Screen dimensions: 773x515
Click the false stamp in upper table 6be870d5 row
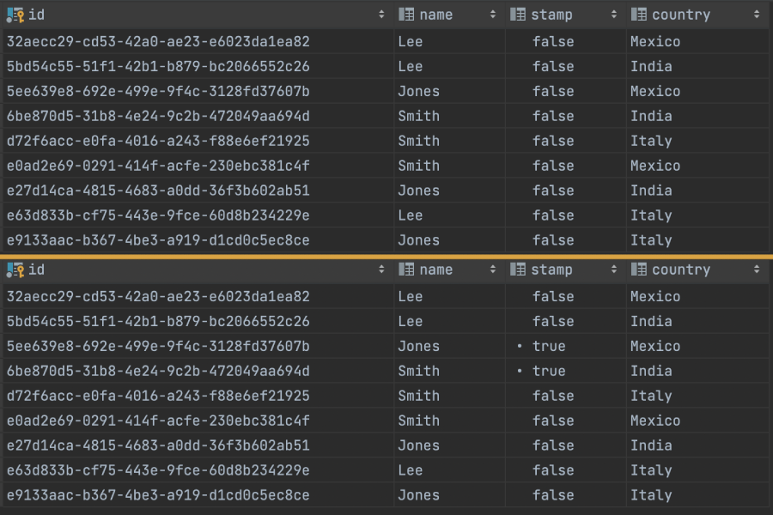[x=553, y=117]
